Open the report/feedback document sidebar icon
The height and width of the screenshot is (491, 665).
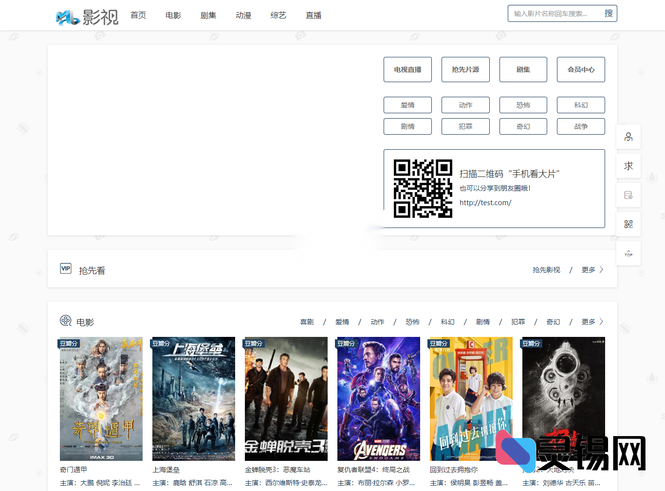tap(628, 195)
